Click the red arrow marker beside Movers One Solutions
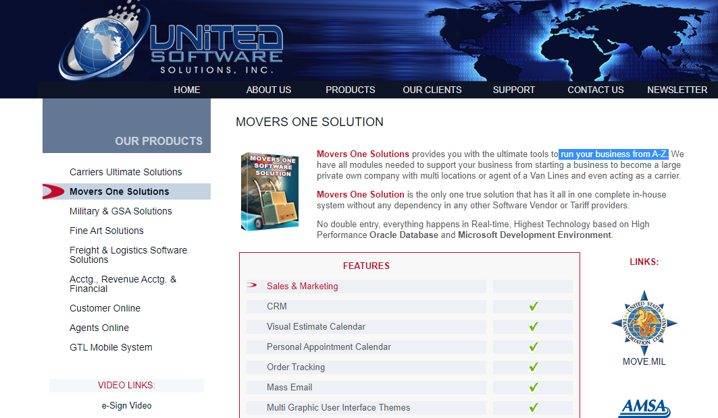Viewport: 718px width, 418px height. (53, 191)
